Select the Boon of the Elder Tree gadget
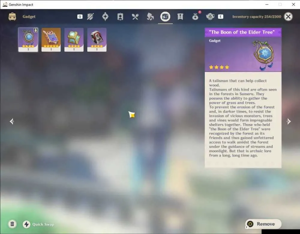 point(28,40)
